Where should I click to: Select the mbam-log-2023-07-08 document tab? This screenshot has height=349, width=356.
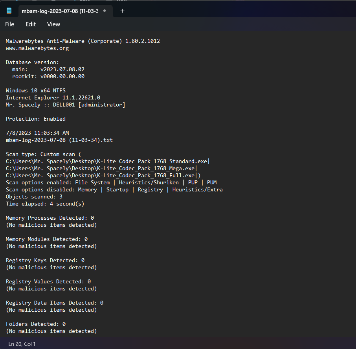(x=65, y=11)
